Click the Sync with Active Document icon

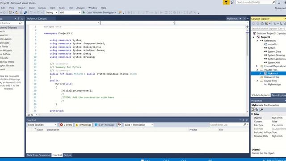click(x=281, y=24)
